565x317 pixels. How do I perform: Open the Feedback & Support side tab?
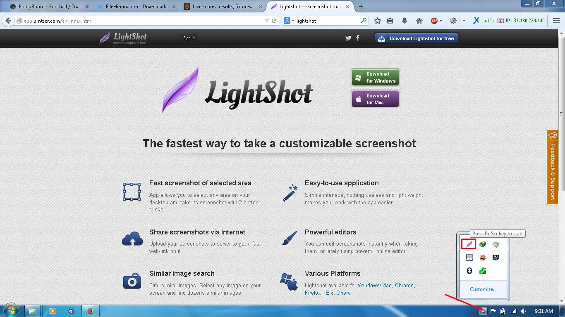click(x=552, y=167)
